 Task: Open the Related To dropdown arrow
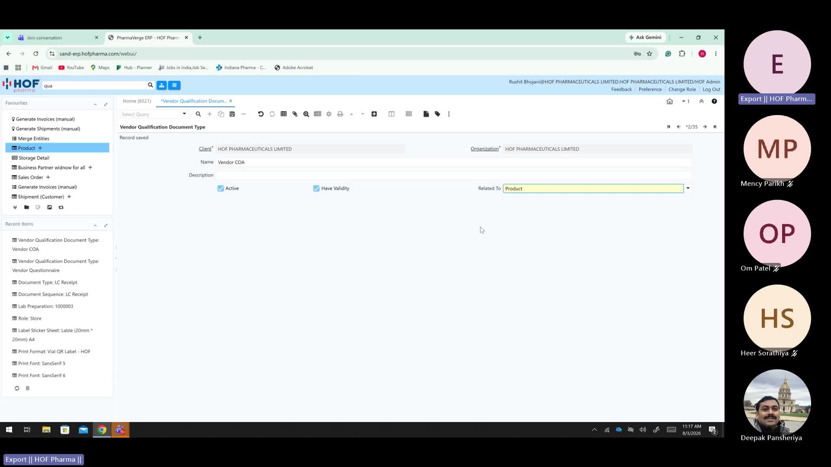point(688,189)
